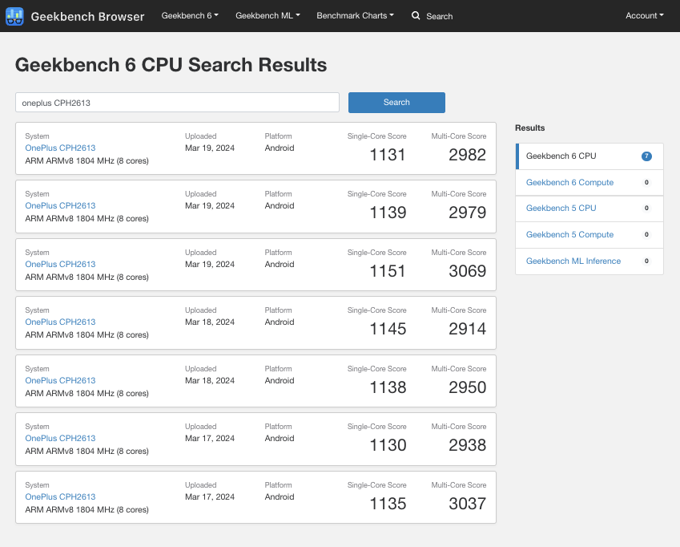This screenshot has height=547, width=680.
Task: Open OnePlus CPH2613 result scoring 1130
Action: (60, 439)
